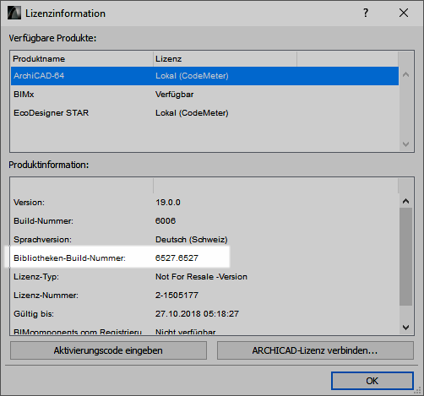
Task: Click Aktivierungscode eingeben button
Action: (x=108, y=350)
